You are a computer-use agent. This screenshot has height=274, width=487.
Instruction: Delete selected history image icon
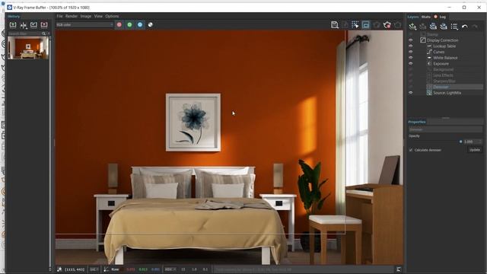pos(44,25)
